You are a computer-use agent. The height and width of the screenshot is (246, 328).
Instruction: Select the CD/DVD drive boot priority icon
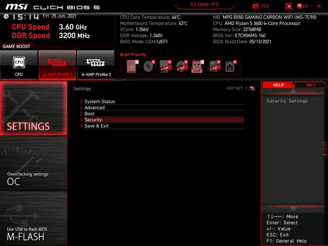click(x=149, y=66)
